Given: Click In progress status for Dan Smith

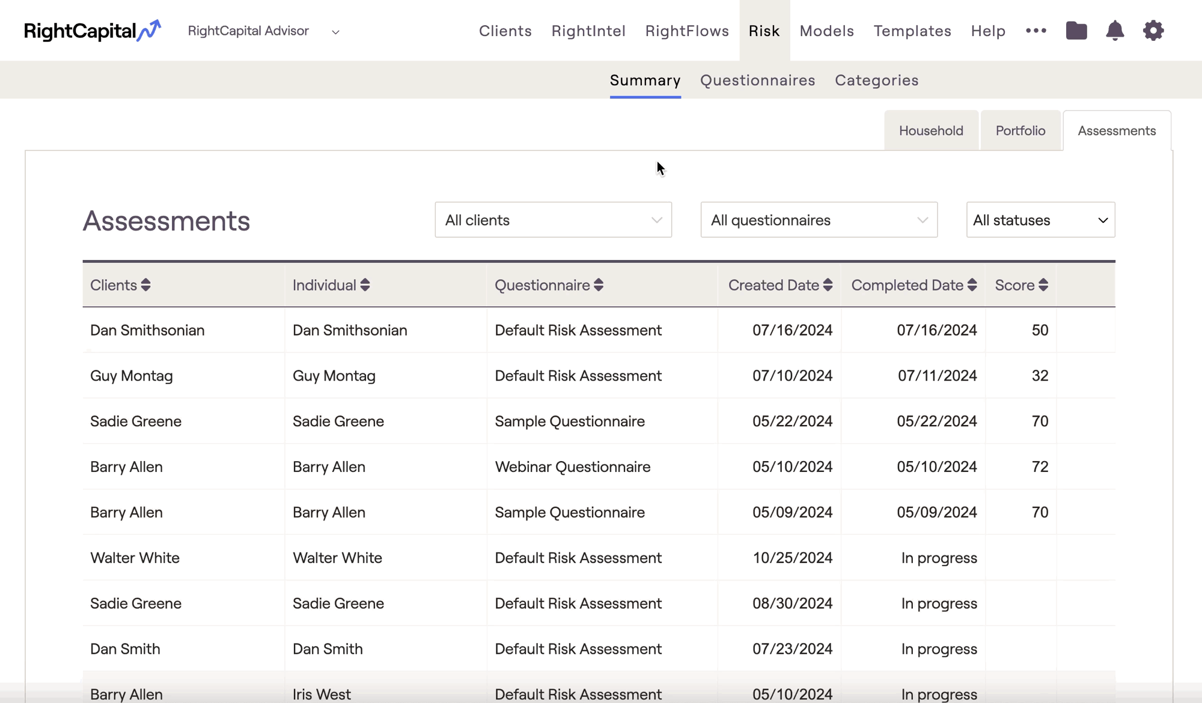Looking at the screenshot, I should [939, 649].
